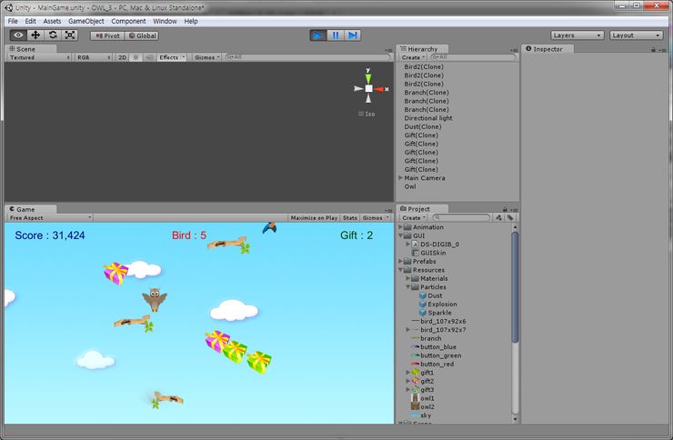Collapse the Particles folder

(407, 287)
